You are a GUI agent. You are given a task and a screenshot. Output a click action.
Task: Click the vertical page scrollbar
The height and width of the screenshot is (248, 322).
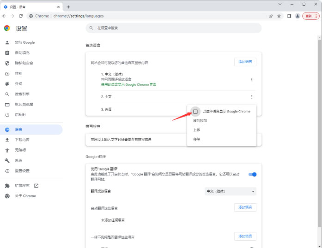pyautogui.click(x=319, y=133)
